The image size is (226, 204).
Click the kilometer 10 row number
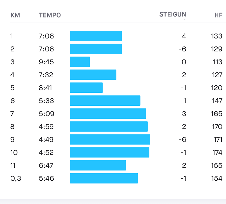(x=14, y=152)
